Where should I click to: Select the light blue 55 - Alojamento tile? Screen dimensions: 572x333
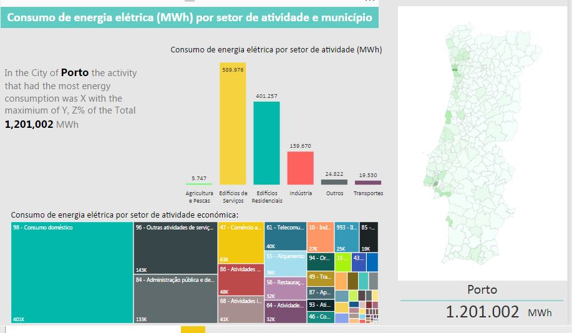(x=285, y=263)
